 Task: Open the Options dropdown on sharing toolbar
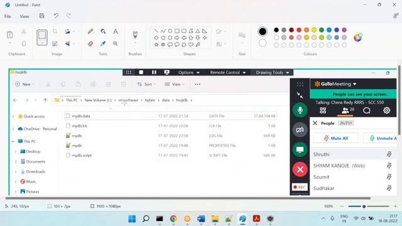[x=189, y=73]
